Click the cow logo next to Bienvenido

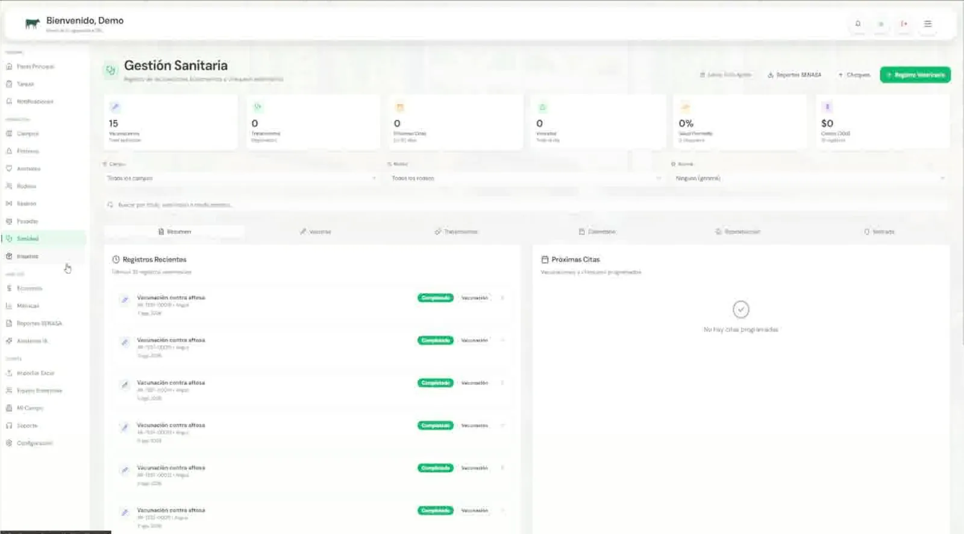(33, 23)
